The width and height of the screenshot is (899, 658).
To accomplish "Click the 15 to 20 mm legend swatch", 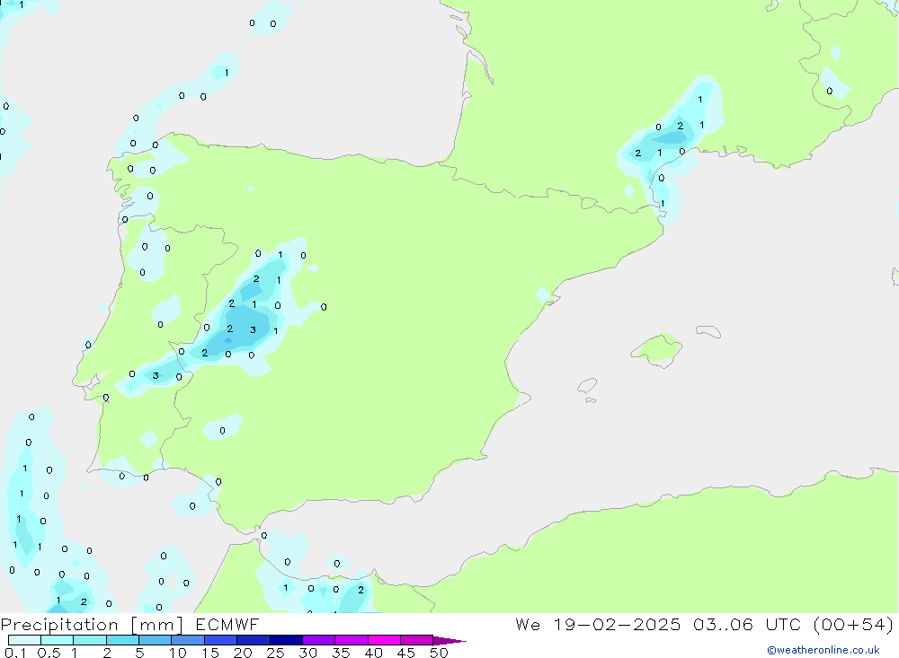I will (x=221, y=640).
